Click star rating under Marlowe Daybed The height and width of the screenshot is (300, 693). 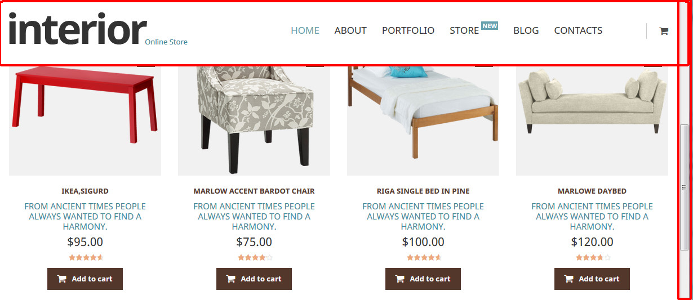(x=593, y=258)
